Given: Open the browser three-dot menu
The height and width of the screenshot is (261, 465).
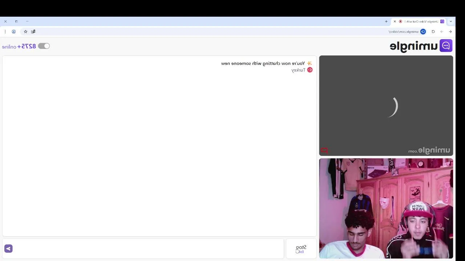Looking at the screenshot, I should click(x=5, y=32).
